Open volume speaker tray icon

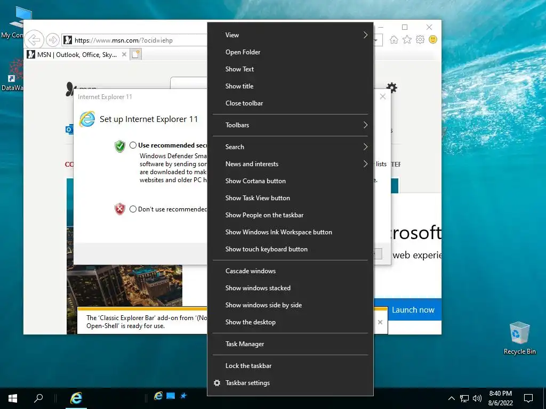click(x=477, y=398)
